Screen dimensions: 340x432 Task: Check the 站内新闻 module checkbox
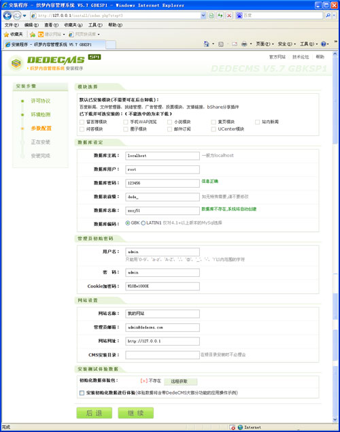tap(258, 122)
